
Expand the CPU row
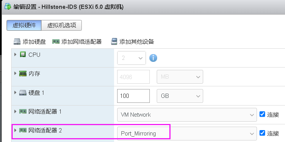15,54
